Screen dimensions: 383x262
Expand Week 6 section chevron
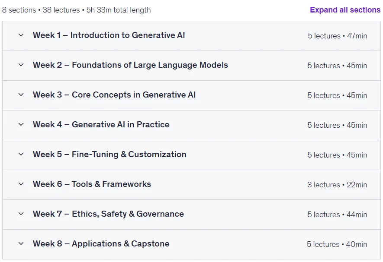coord(21,184)
